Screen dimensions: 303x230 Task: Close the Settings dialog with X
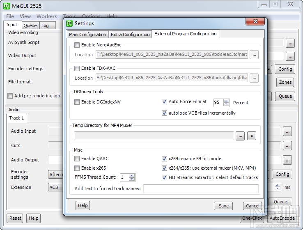255,21
